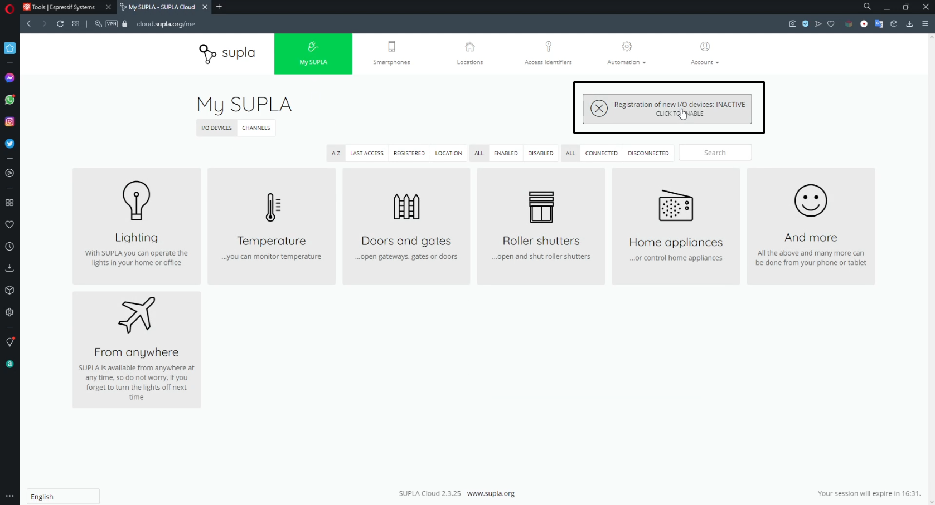Open bookmarks heart in the Opera sidebar

pos(9,225)
